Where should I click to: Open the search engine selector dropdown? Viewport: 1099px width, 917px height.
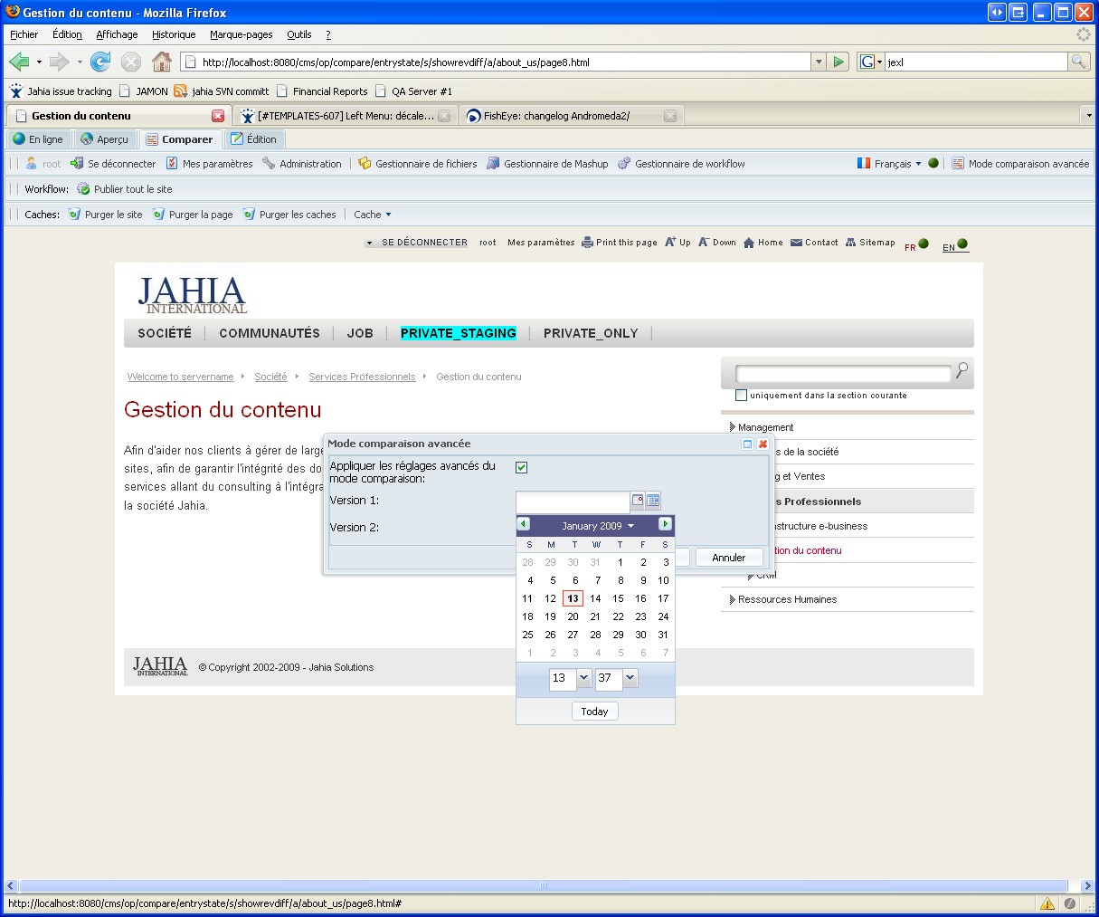(x=870, y=62)
